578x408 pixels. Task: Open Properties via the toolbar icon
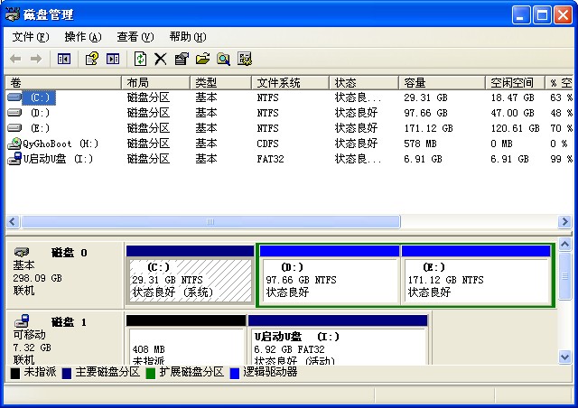(x=182, y=59)
